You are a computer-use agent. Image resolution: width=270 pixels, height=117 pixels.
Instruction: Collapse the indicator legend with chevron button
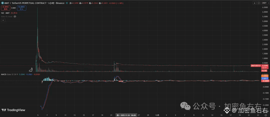tap(3, 20)
